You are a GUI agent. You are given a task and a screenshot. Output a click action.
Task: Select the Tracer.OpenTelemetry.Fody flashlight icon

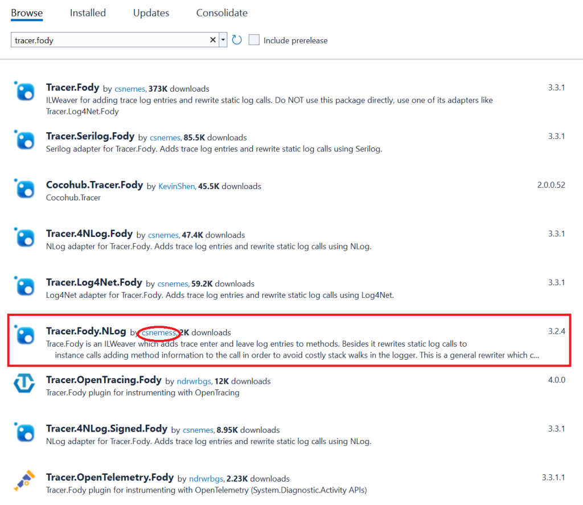(23, 481)
